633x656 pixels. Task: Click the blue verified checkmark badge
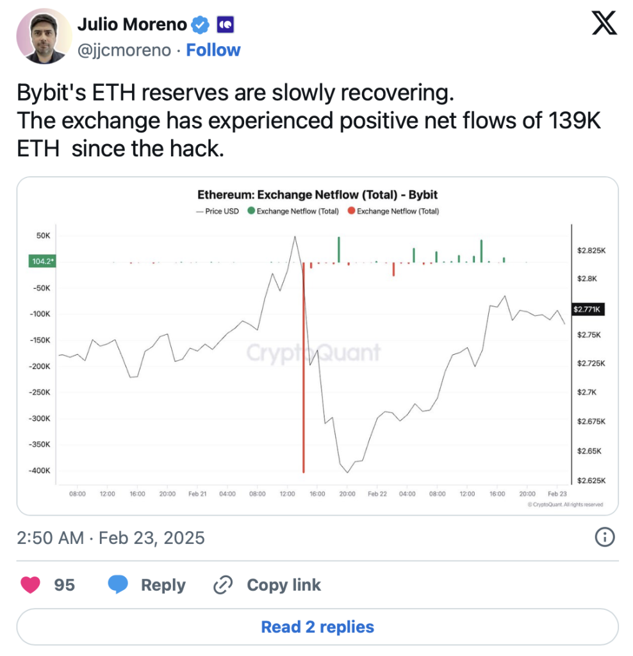(201, 25)
